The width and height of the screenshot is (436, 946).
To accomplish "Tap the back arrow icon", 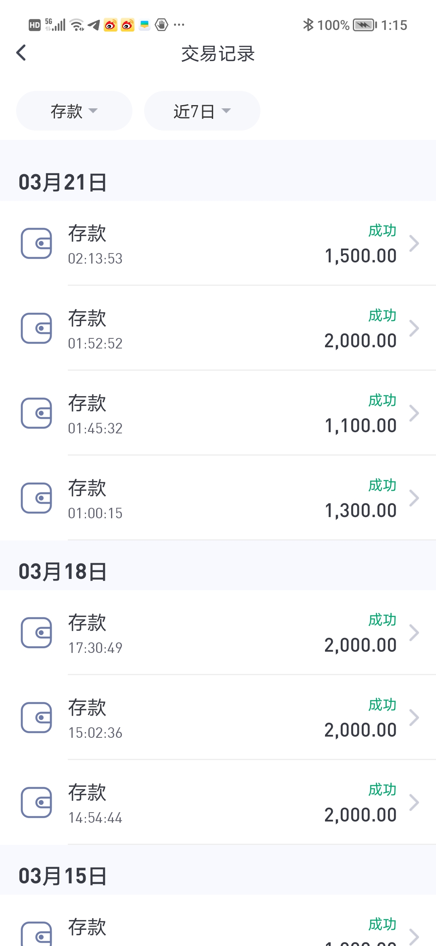I will 21,53.
